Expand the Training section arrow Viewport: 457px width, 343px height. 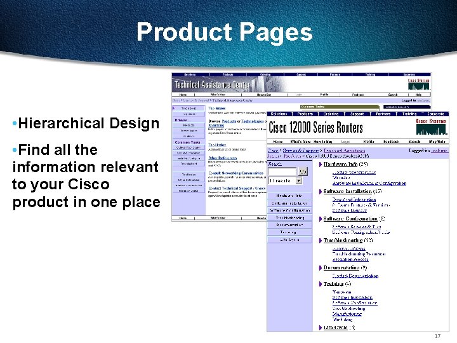(321, 284)
